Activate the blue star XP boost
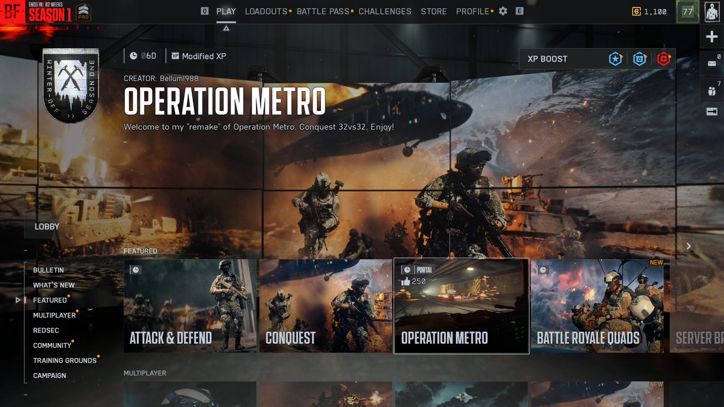Screen dimensions: 724x407 pyautogui.click(x=615, y=59)
